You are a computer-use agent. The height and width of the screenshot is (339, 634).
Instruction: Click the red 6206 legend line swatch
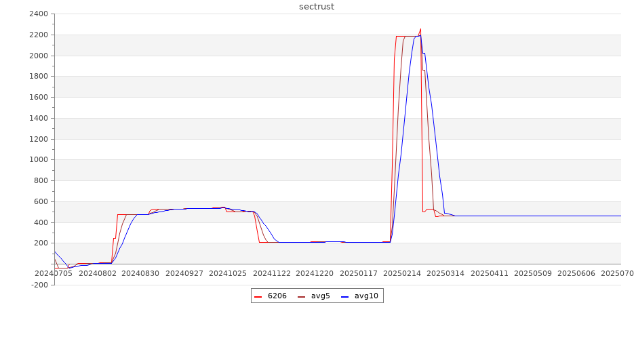pos(258,296)
